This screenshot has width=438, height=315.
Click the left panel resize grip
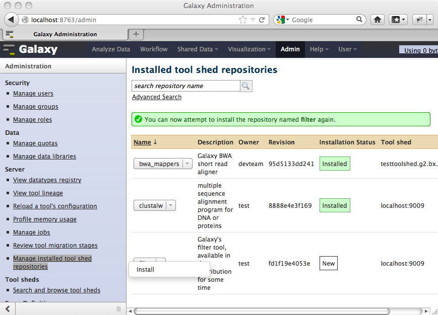(x=119, y=309)
